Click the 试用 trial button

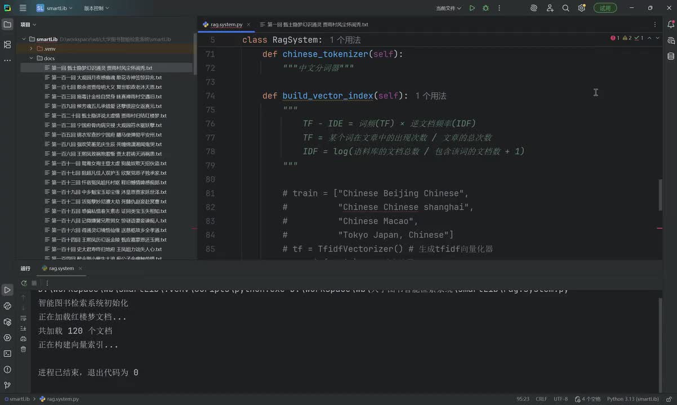pyautogui.click(x=605, y=8)
